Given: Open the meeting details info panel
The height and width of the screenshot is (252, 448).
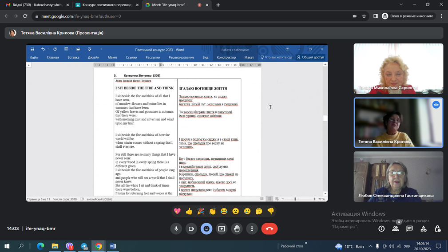Looking at the screenshot, I should [x=381, y=228].
